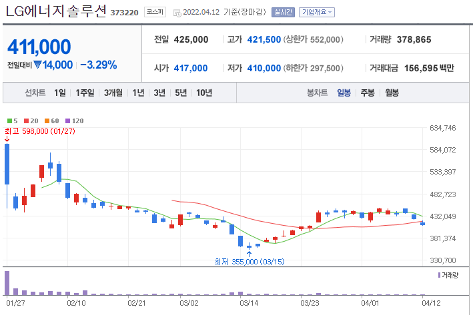Image resolution: width=473 pixels, height=315 pixels.
Task: Click the tallest 01/27 volume bar
Action: coord(7,283)
